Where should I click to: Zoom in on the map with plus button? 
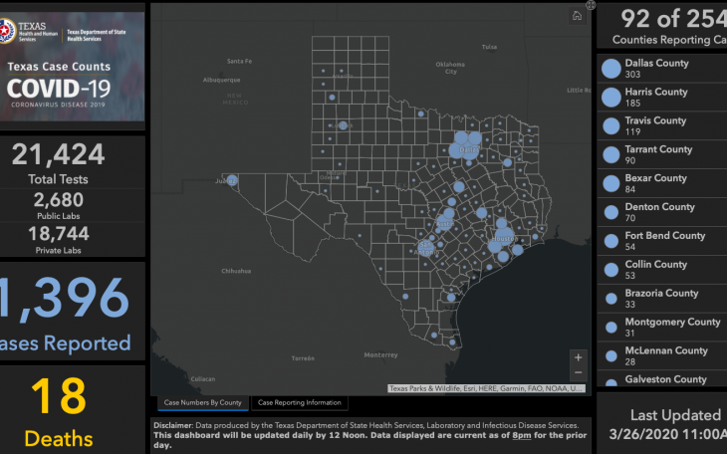(579, 356)
